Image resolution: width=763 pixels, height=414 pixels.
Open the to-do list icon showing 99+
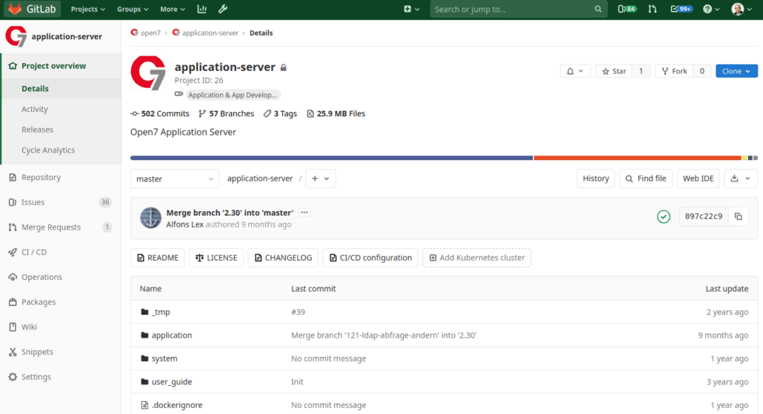pos(682,9)
